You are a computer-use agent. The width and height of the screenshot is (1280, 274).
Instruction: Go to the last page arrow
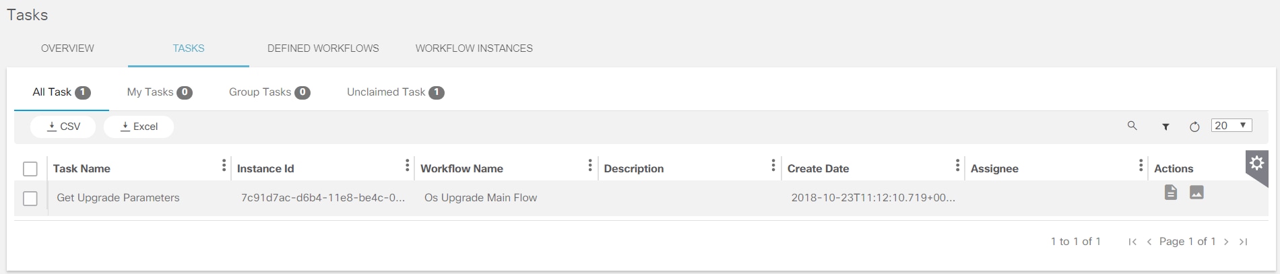[x=1244, y=242]
